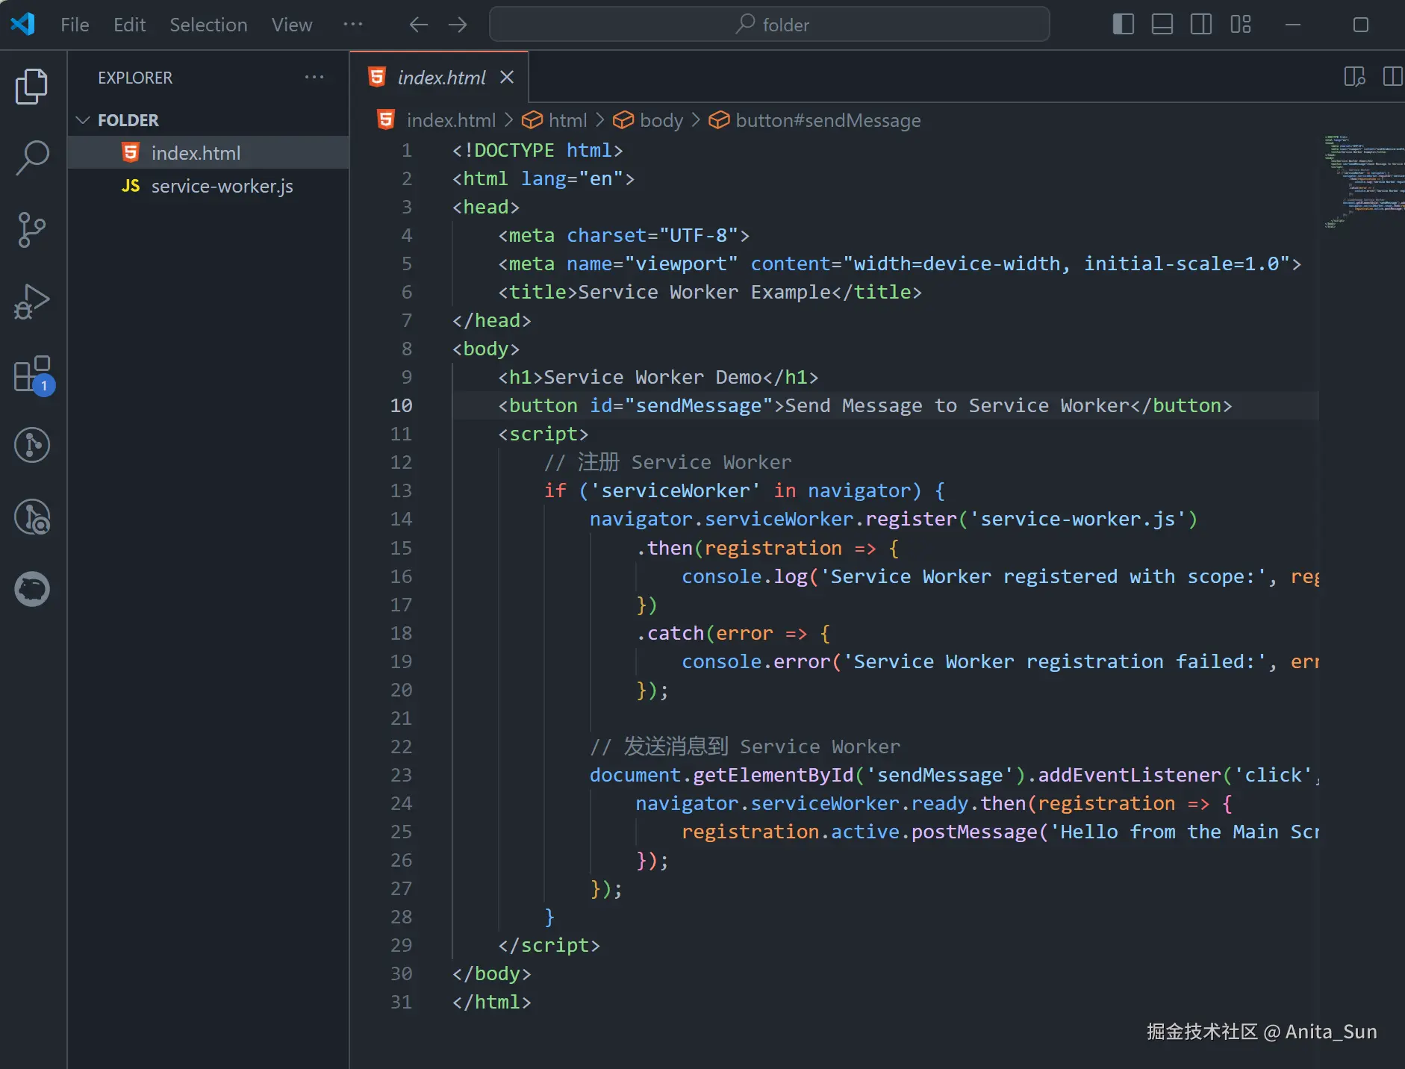Click the EXPLORER panel title
The image size is (1405, 1069).
(x=135, y=77)
